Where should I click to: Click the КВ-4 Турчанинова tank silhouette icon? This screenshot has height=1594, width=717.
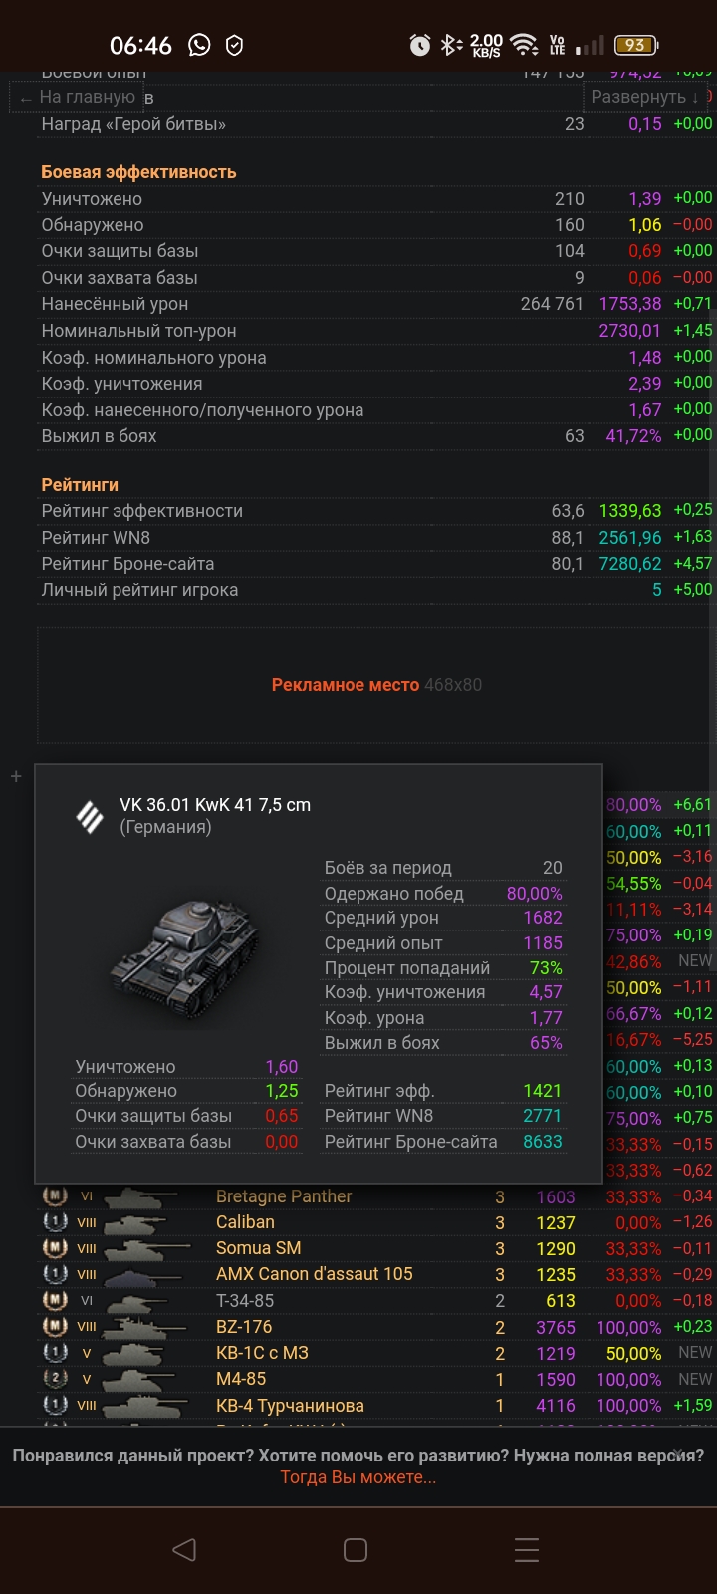point(144,1406)
